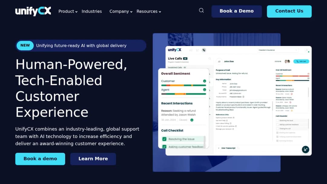Select the Escalated Calls tab
327x184 pixels.
point(177,67)
